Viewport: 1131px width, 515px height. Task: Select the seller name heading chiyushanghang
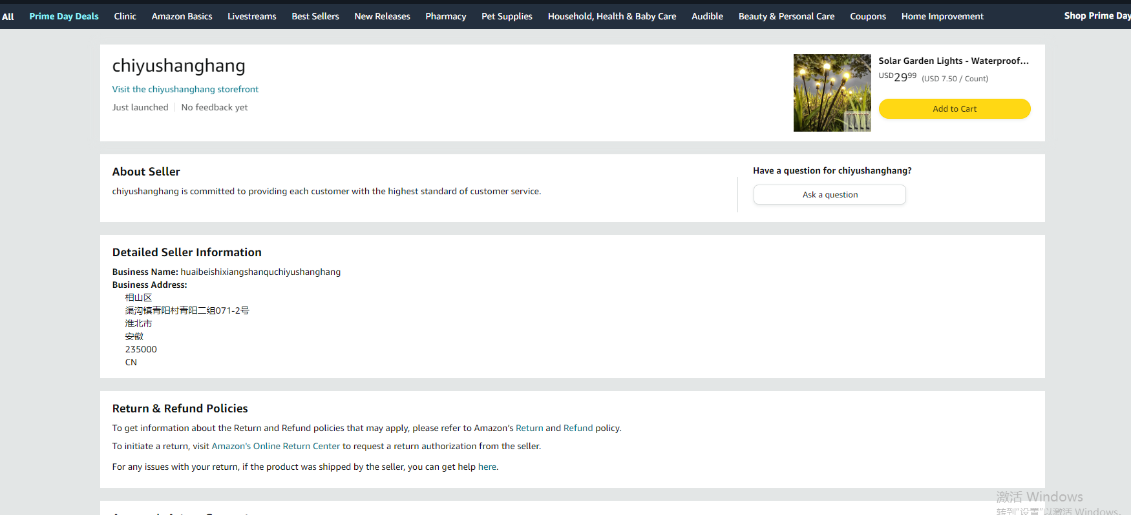pyautogui.click(x=179, y=66)
